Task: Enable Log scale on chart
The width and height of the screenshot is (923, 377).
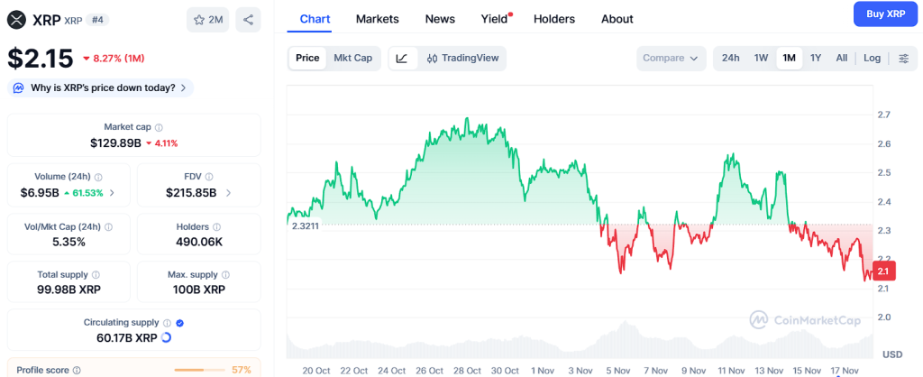Action: 872,59
